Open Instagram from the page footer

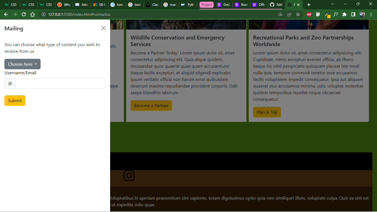click(129, 176)
